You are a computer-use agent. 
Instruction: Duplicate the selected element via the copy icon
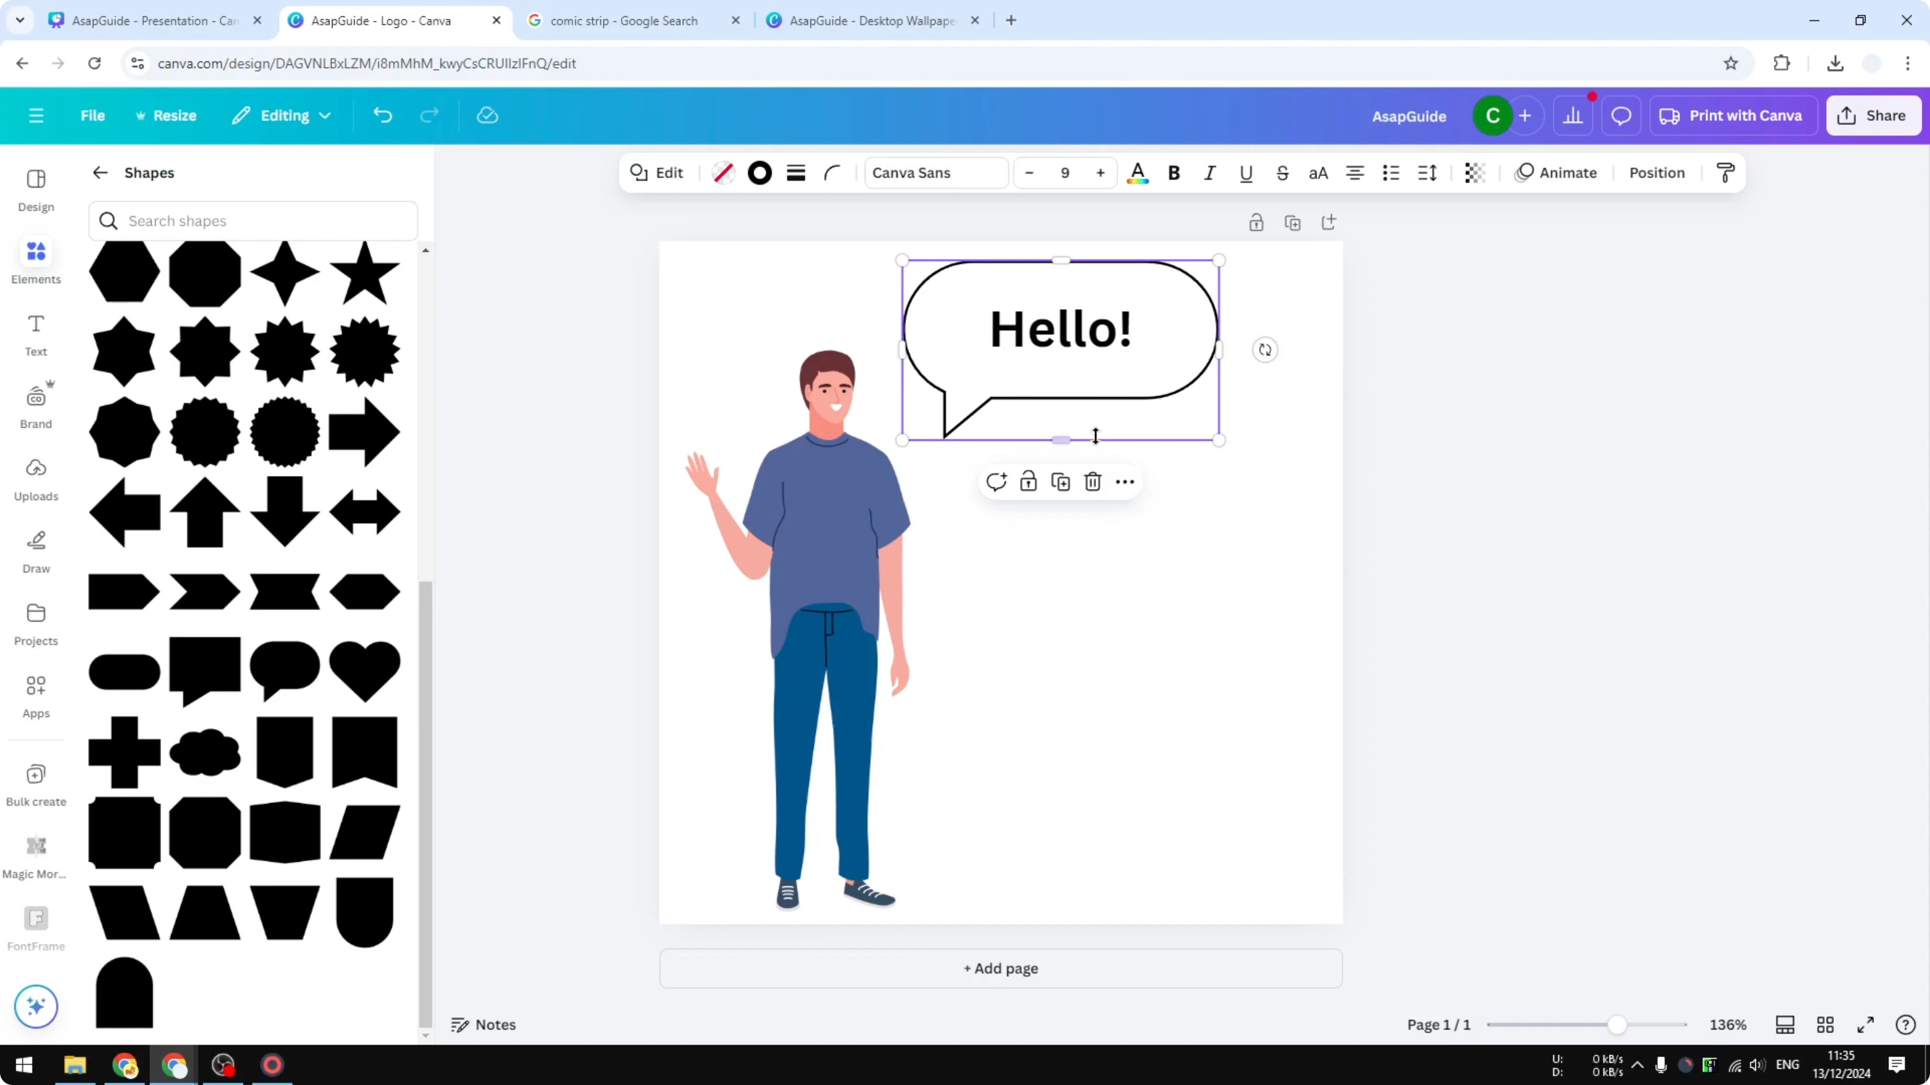(1061, 482)
